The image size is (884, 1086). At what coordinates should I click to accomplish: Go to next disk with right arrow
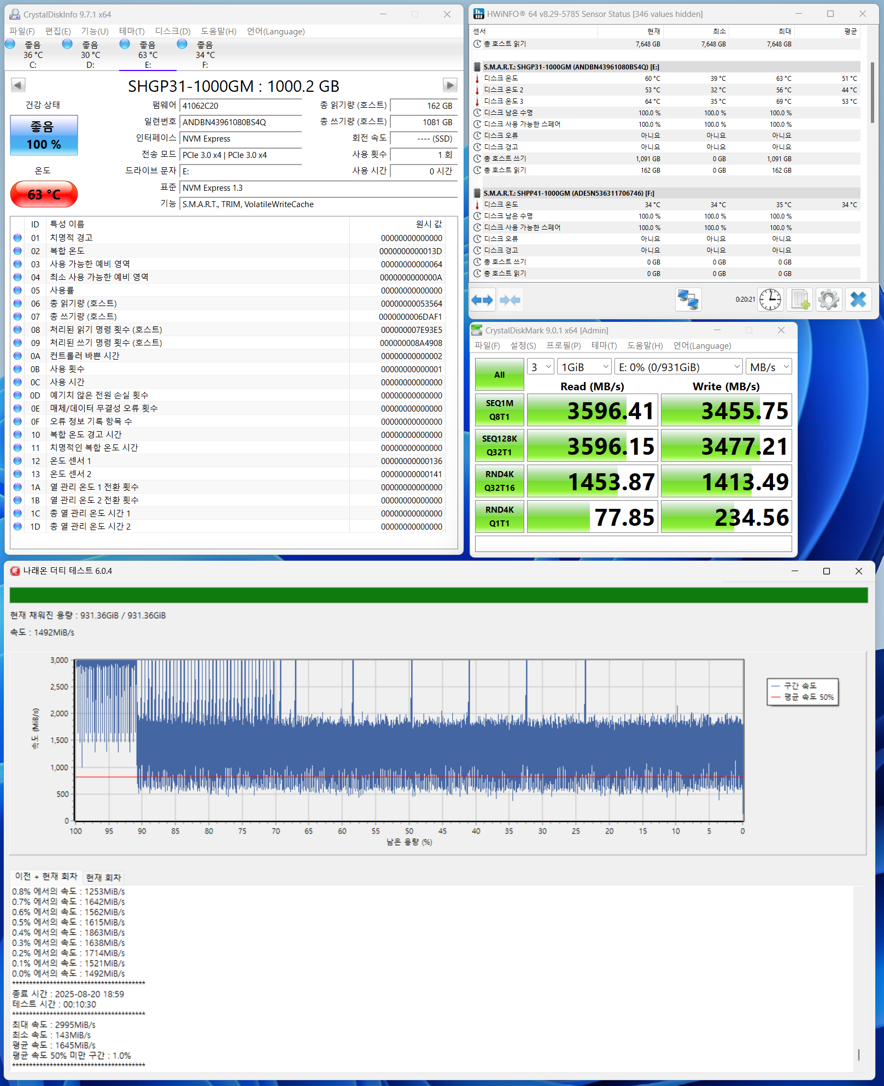pyautogui.click(x=449, y=85)
